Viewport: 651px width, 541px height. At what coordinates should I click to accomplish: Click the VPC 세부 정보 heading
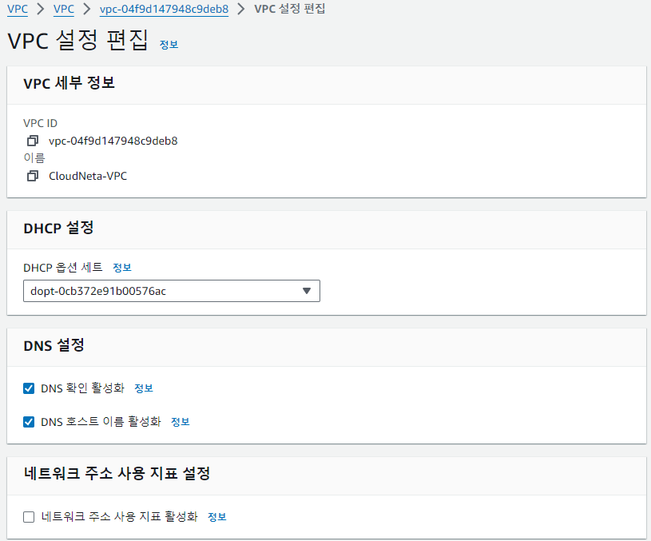[69, 83]
